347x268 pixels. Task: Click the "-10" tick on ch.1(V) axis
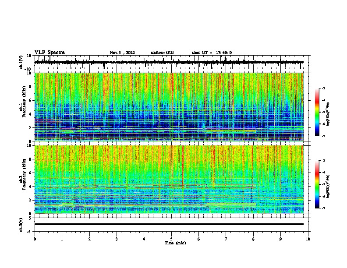coord(28,69)
